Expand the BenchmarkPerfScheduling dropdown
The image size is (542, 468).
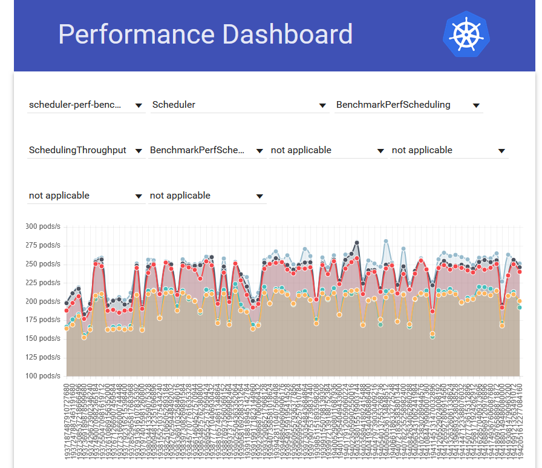[x=477, y=105]
